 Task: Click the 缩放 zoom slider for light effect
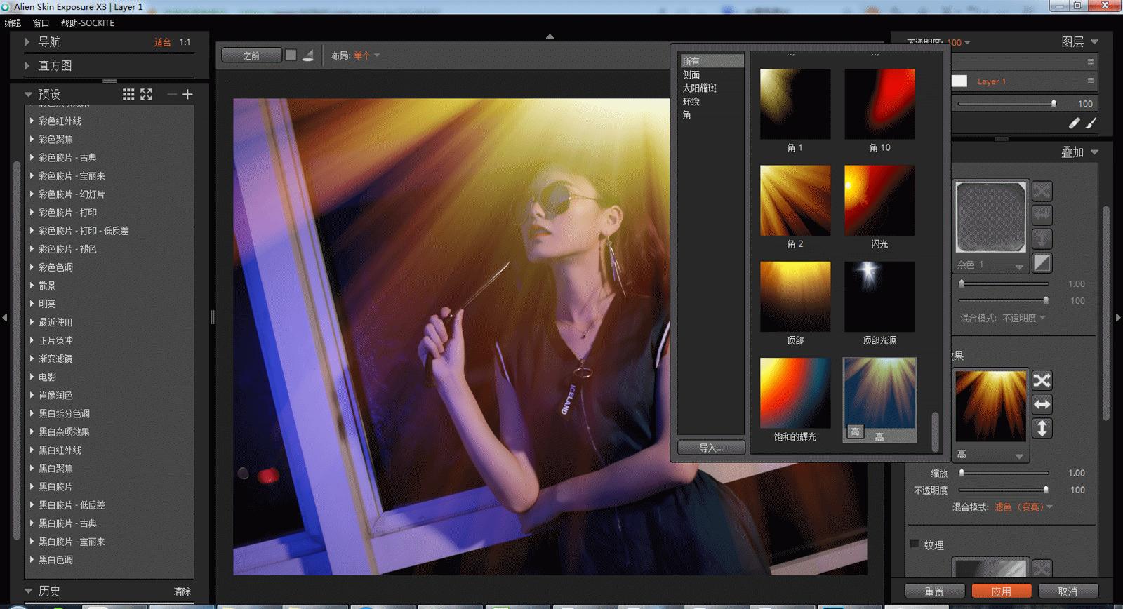coord(1004,473)
